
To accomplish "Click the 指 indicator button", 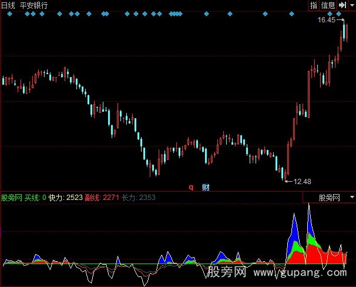I will (x=313, y=5).
